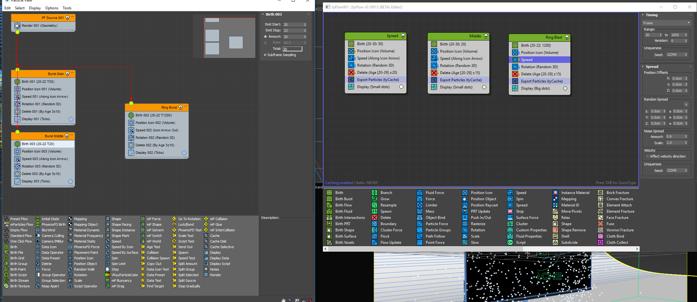The height and width of the screenshot is (302, 697).
Task: Click the Delete operator red X icon in tyFlow list
Action: (374, 218)
